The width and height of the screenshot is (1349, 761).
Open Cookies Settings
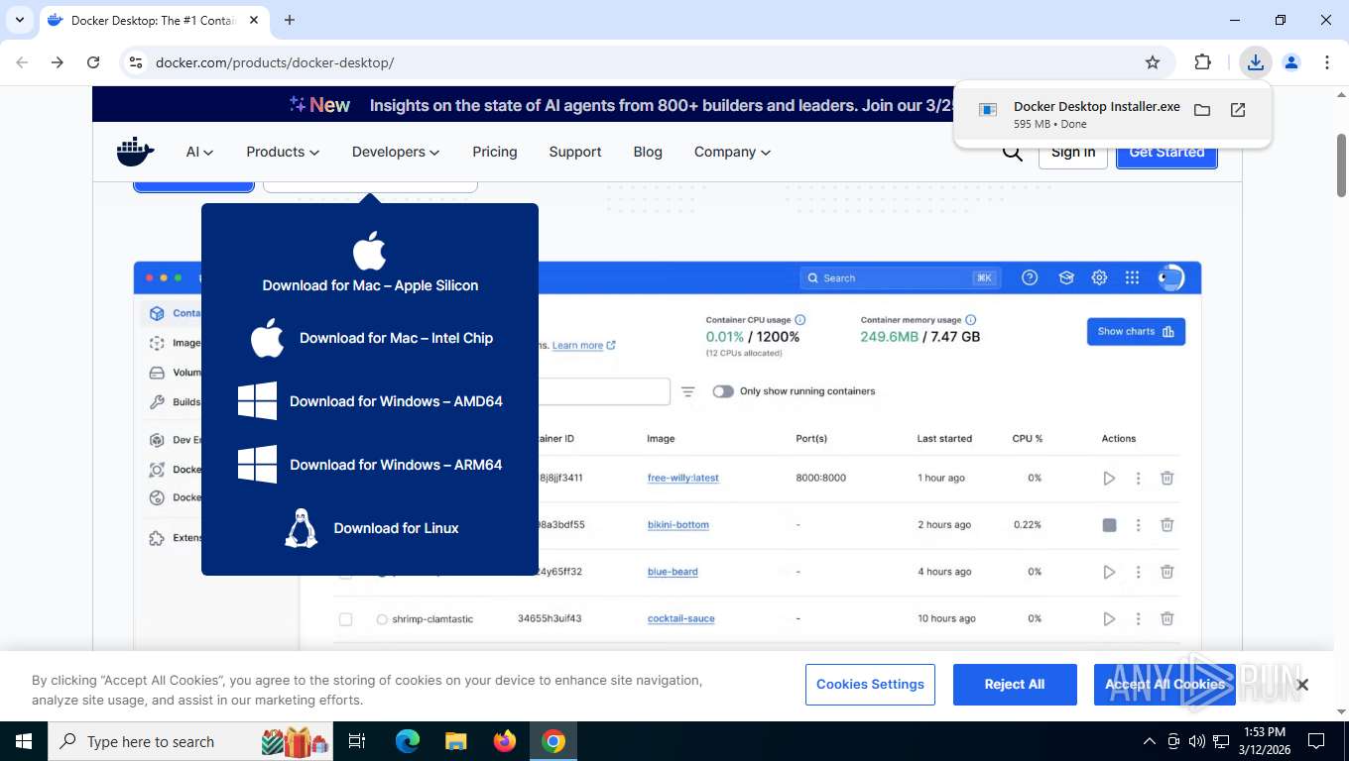870,685
